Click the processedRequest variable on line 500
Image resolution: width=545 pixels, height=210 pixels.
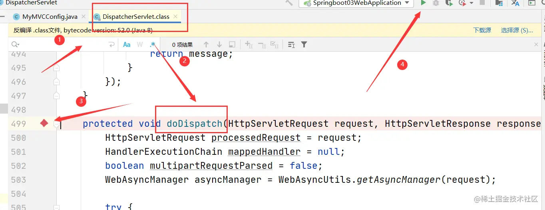(256, 138)
